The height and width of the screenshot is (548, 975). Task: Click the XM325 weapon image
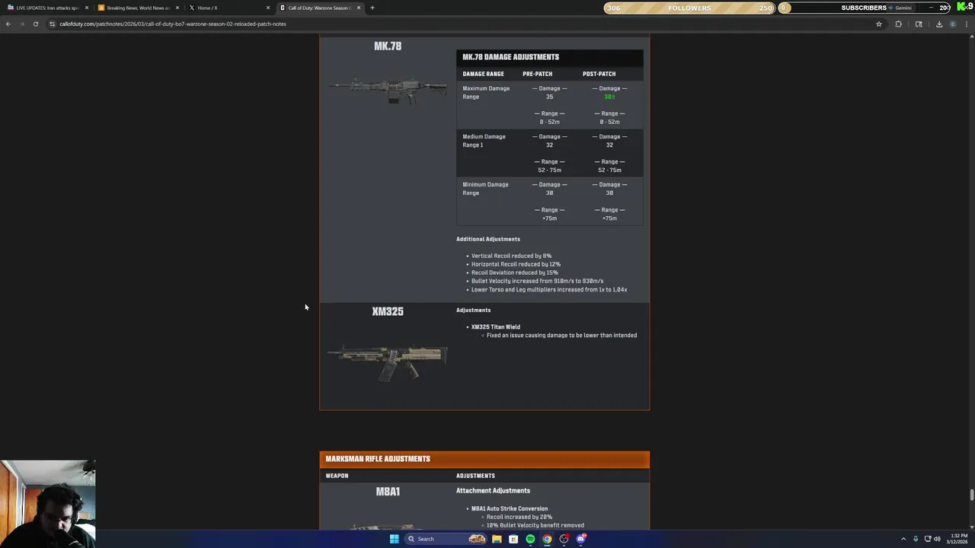pyautogui.click(x=388, y=362)
